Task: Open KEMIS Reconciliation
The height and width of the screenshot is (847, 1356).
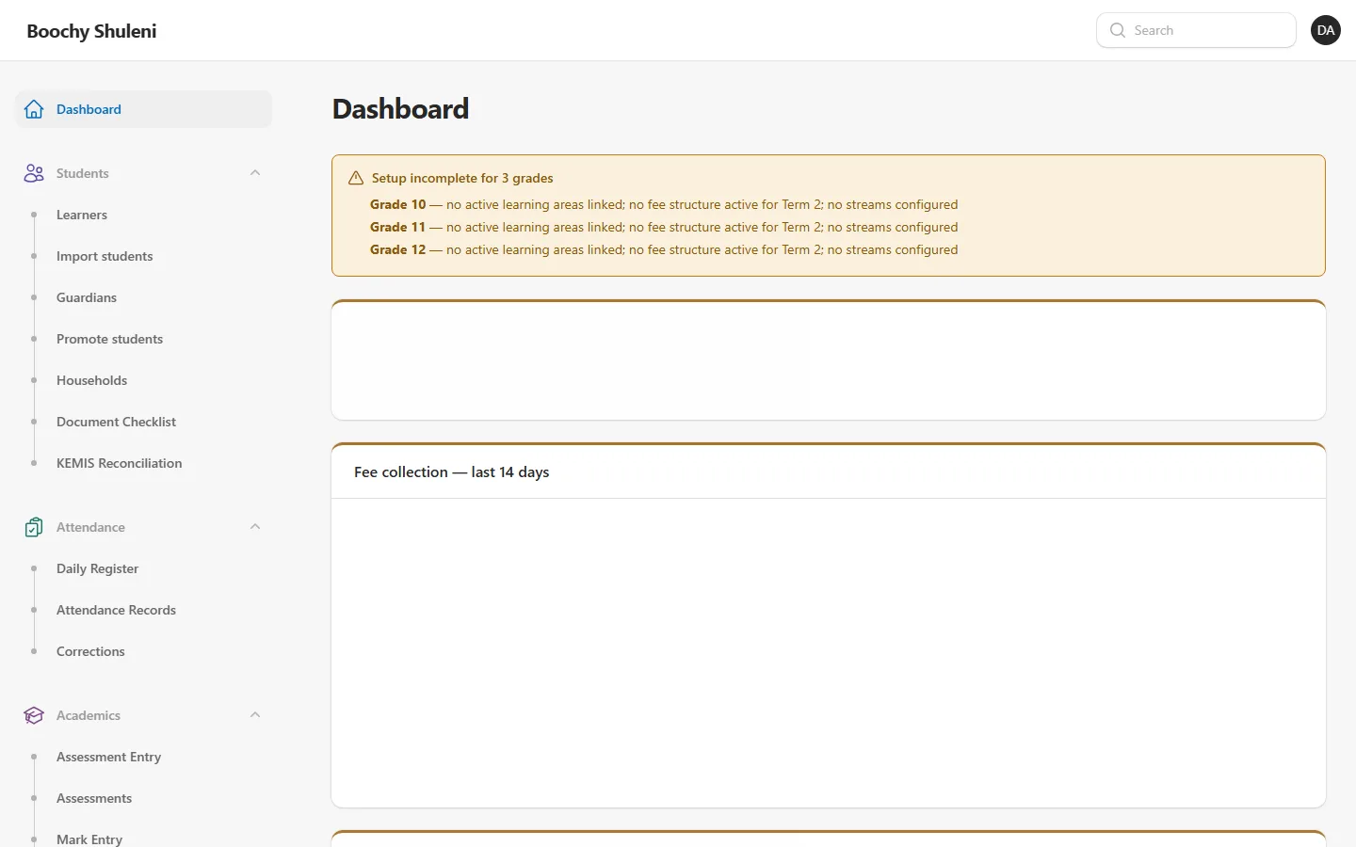Action: (120, 463)
